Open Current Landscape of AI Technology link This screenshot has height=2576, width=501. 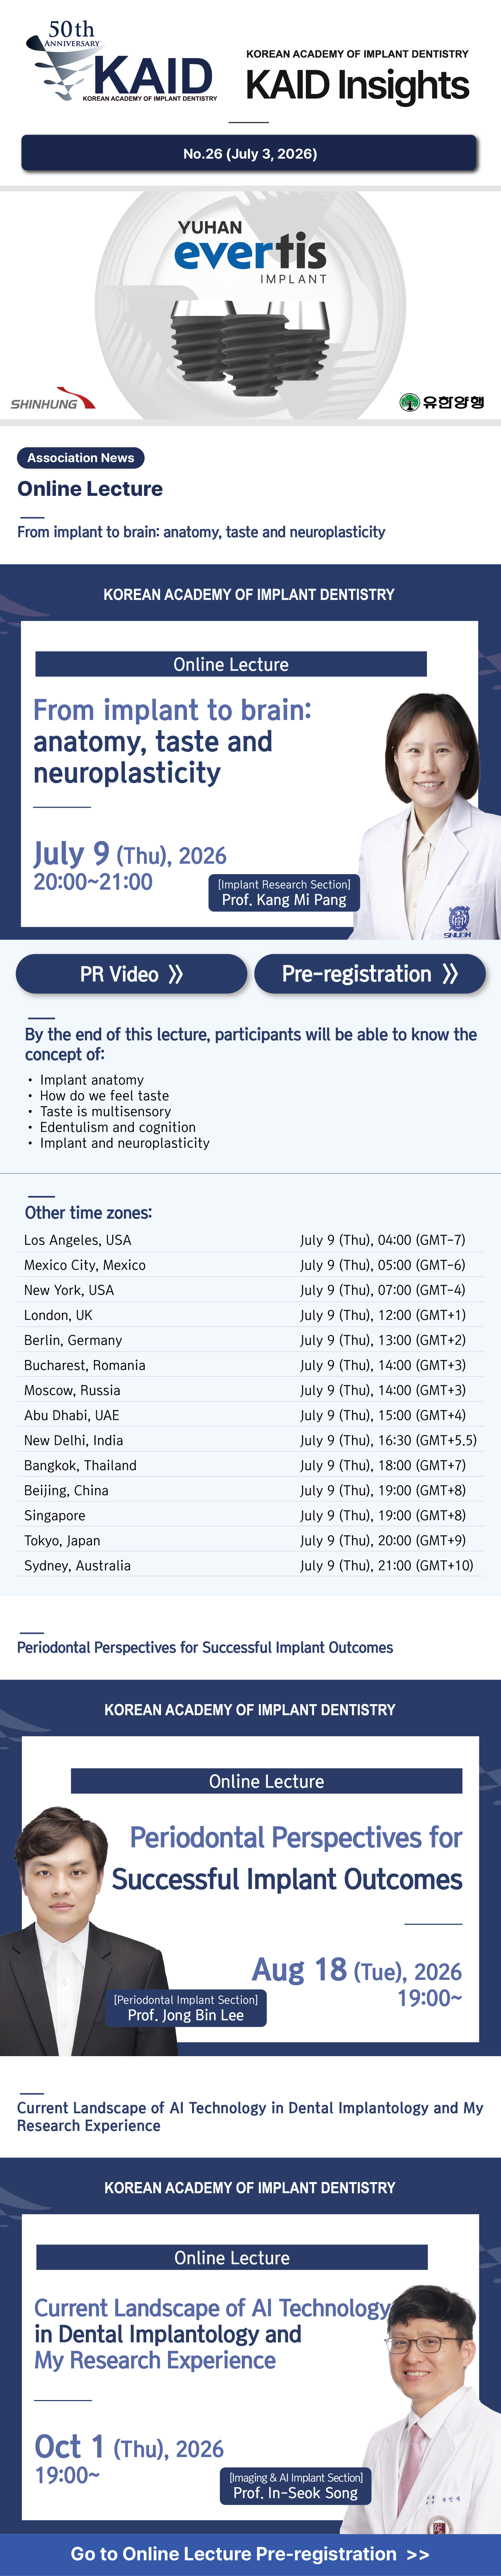point(250,2116)
